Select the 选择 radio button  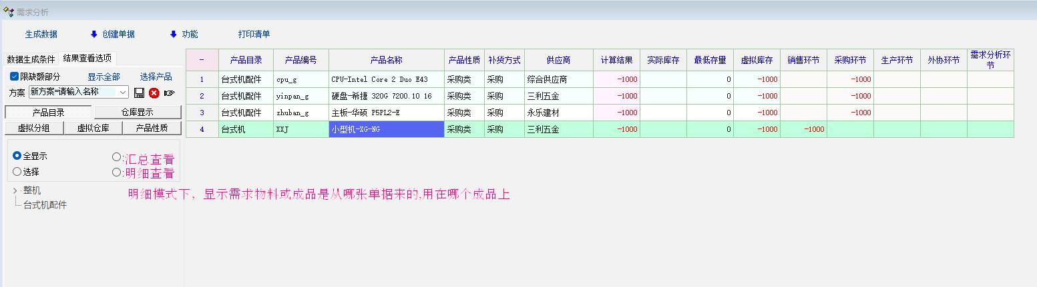click(17, 172)
